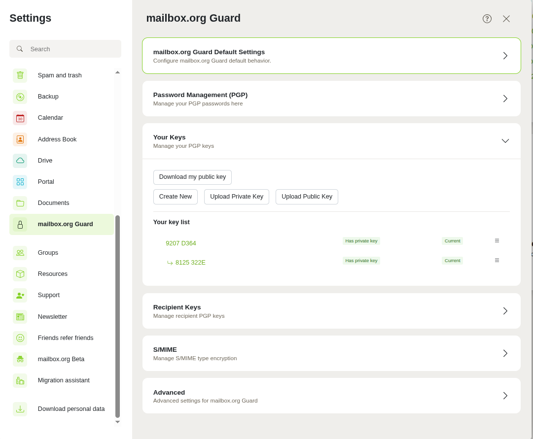
Task: Select mailbox.org Guard in the sidebar
Action: tap(62, 224)
